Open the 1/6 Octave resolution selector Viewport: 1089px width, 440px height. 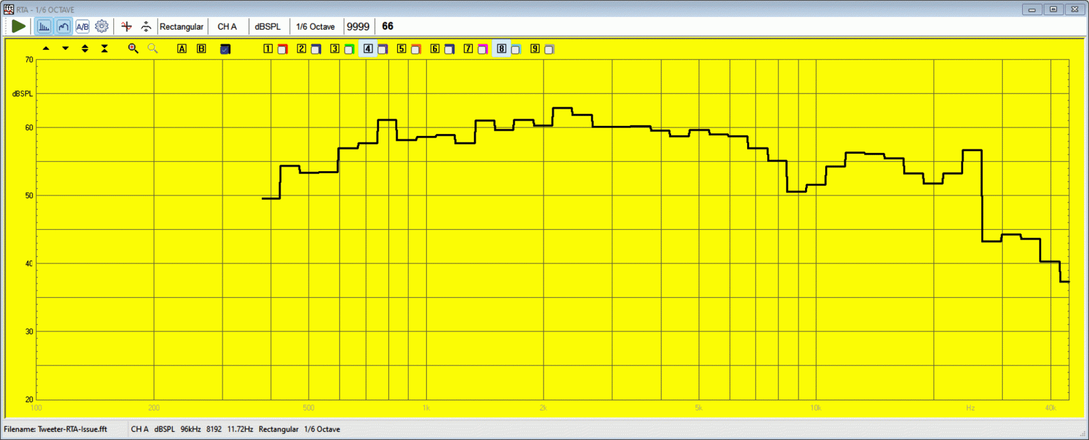click(315, 27)
